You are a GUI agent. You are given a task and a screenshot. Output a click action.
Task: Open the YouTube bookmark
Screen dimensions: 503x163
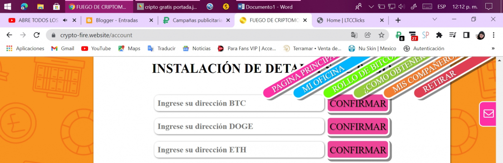[96, 48]
